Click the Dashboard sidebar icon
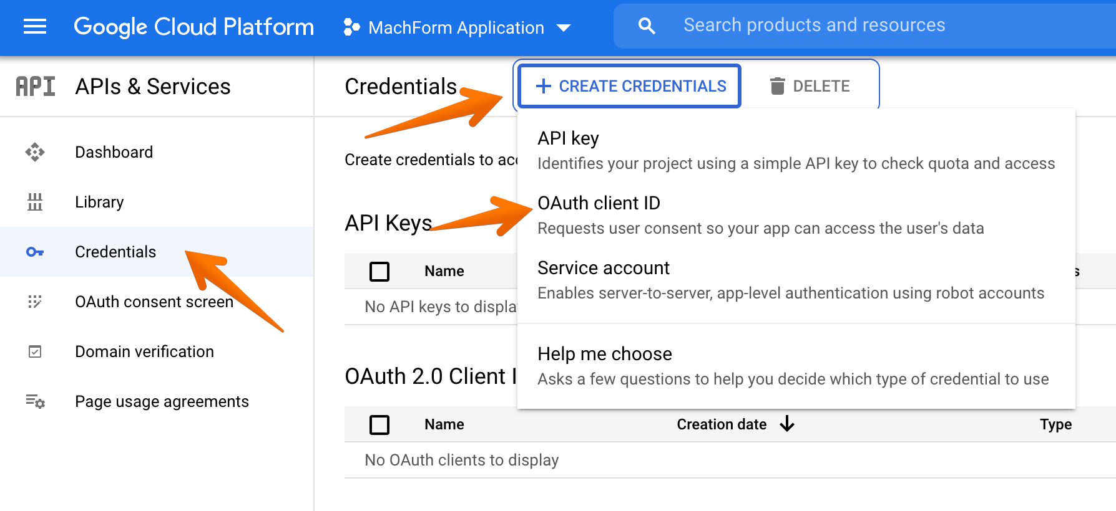Screen dimensions: 1116x511 pyautogui.click(x=35, y=152)
